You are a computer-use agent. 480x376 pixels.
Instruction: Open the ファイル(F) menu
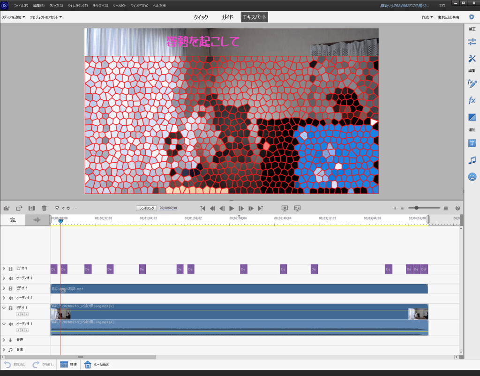tap(21, 6)
